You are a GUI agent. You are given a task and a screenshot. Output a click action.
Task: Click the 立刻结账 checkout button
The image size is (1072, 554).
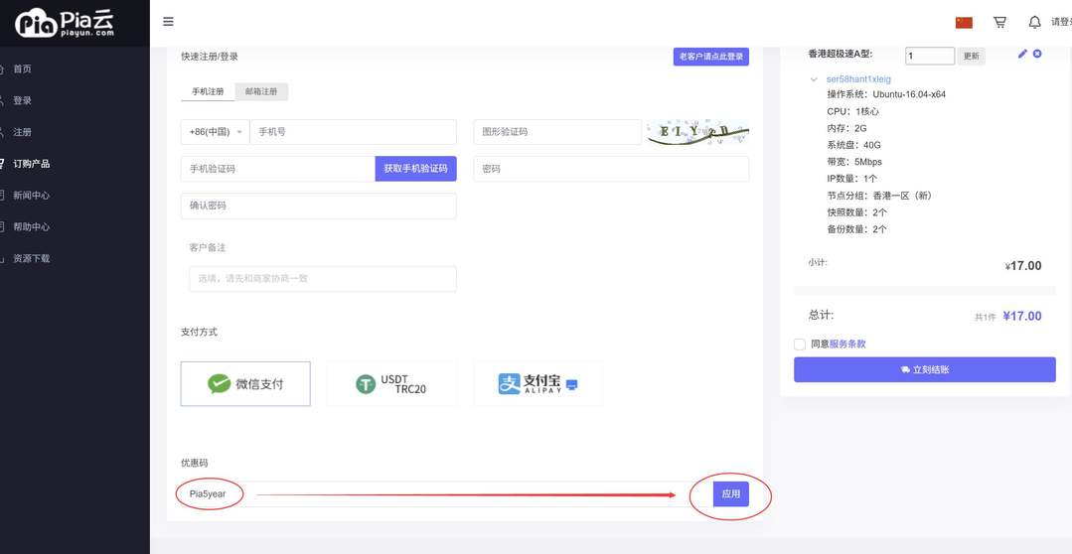924,369
